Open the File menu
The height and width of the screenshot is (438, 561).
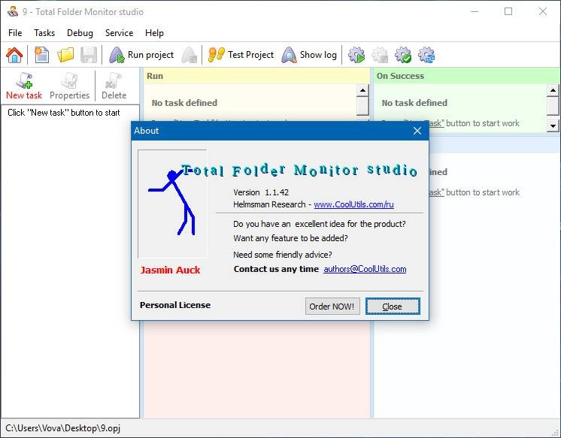point(15,33)
